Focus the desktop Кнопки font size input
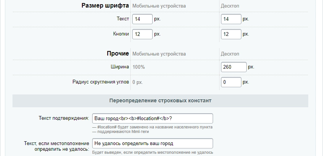 (x=231, y=34)
